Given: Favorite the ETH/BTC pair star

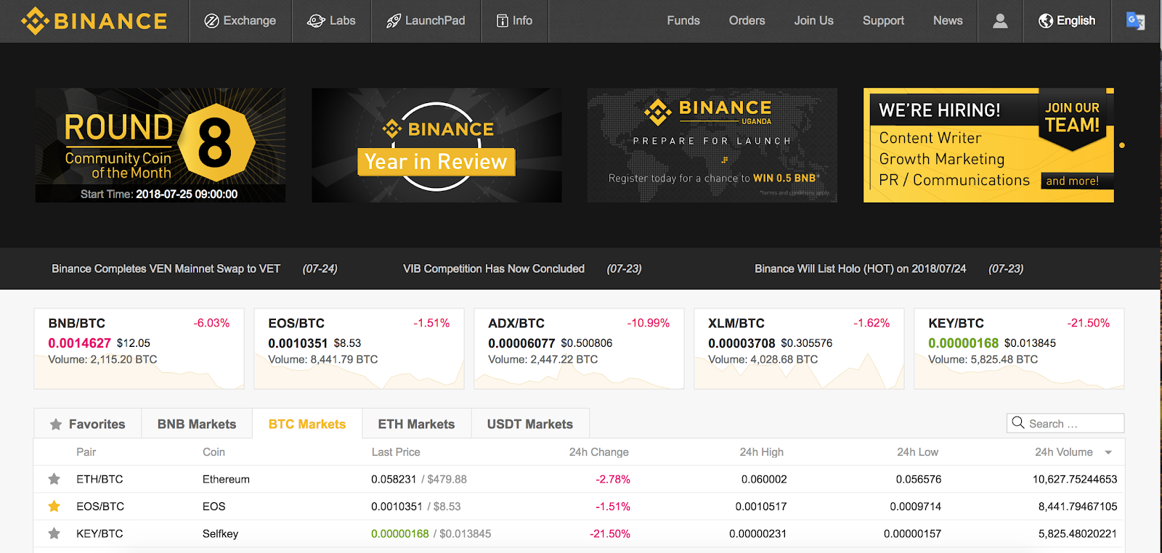Looking at the screenshot, I should (54, 479).
